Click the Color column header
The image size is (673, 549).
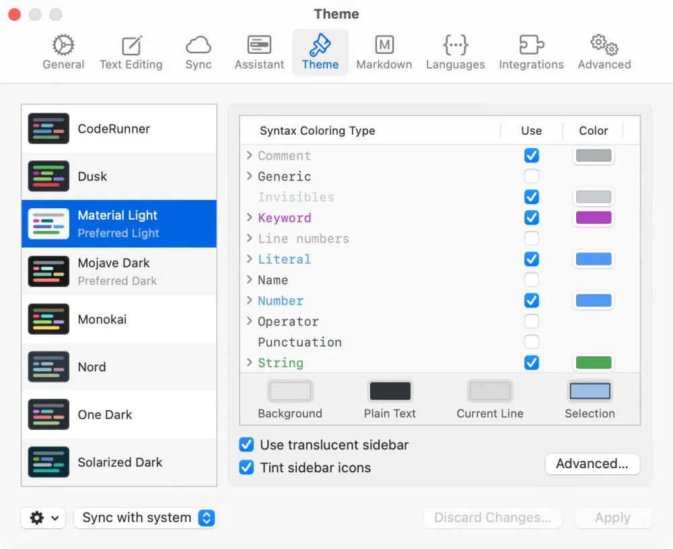point(594,131)
